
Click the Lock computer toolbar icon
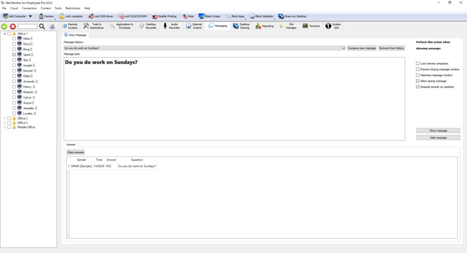[x=62, y=16]
